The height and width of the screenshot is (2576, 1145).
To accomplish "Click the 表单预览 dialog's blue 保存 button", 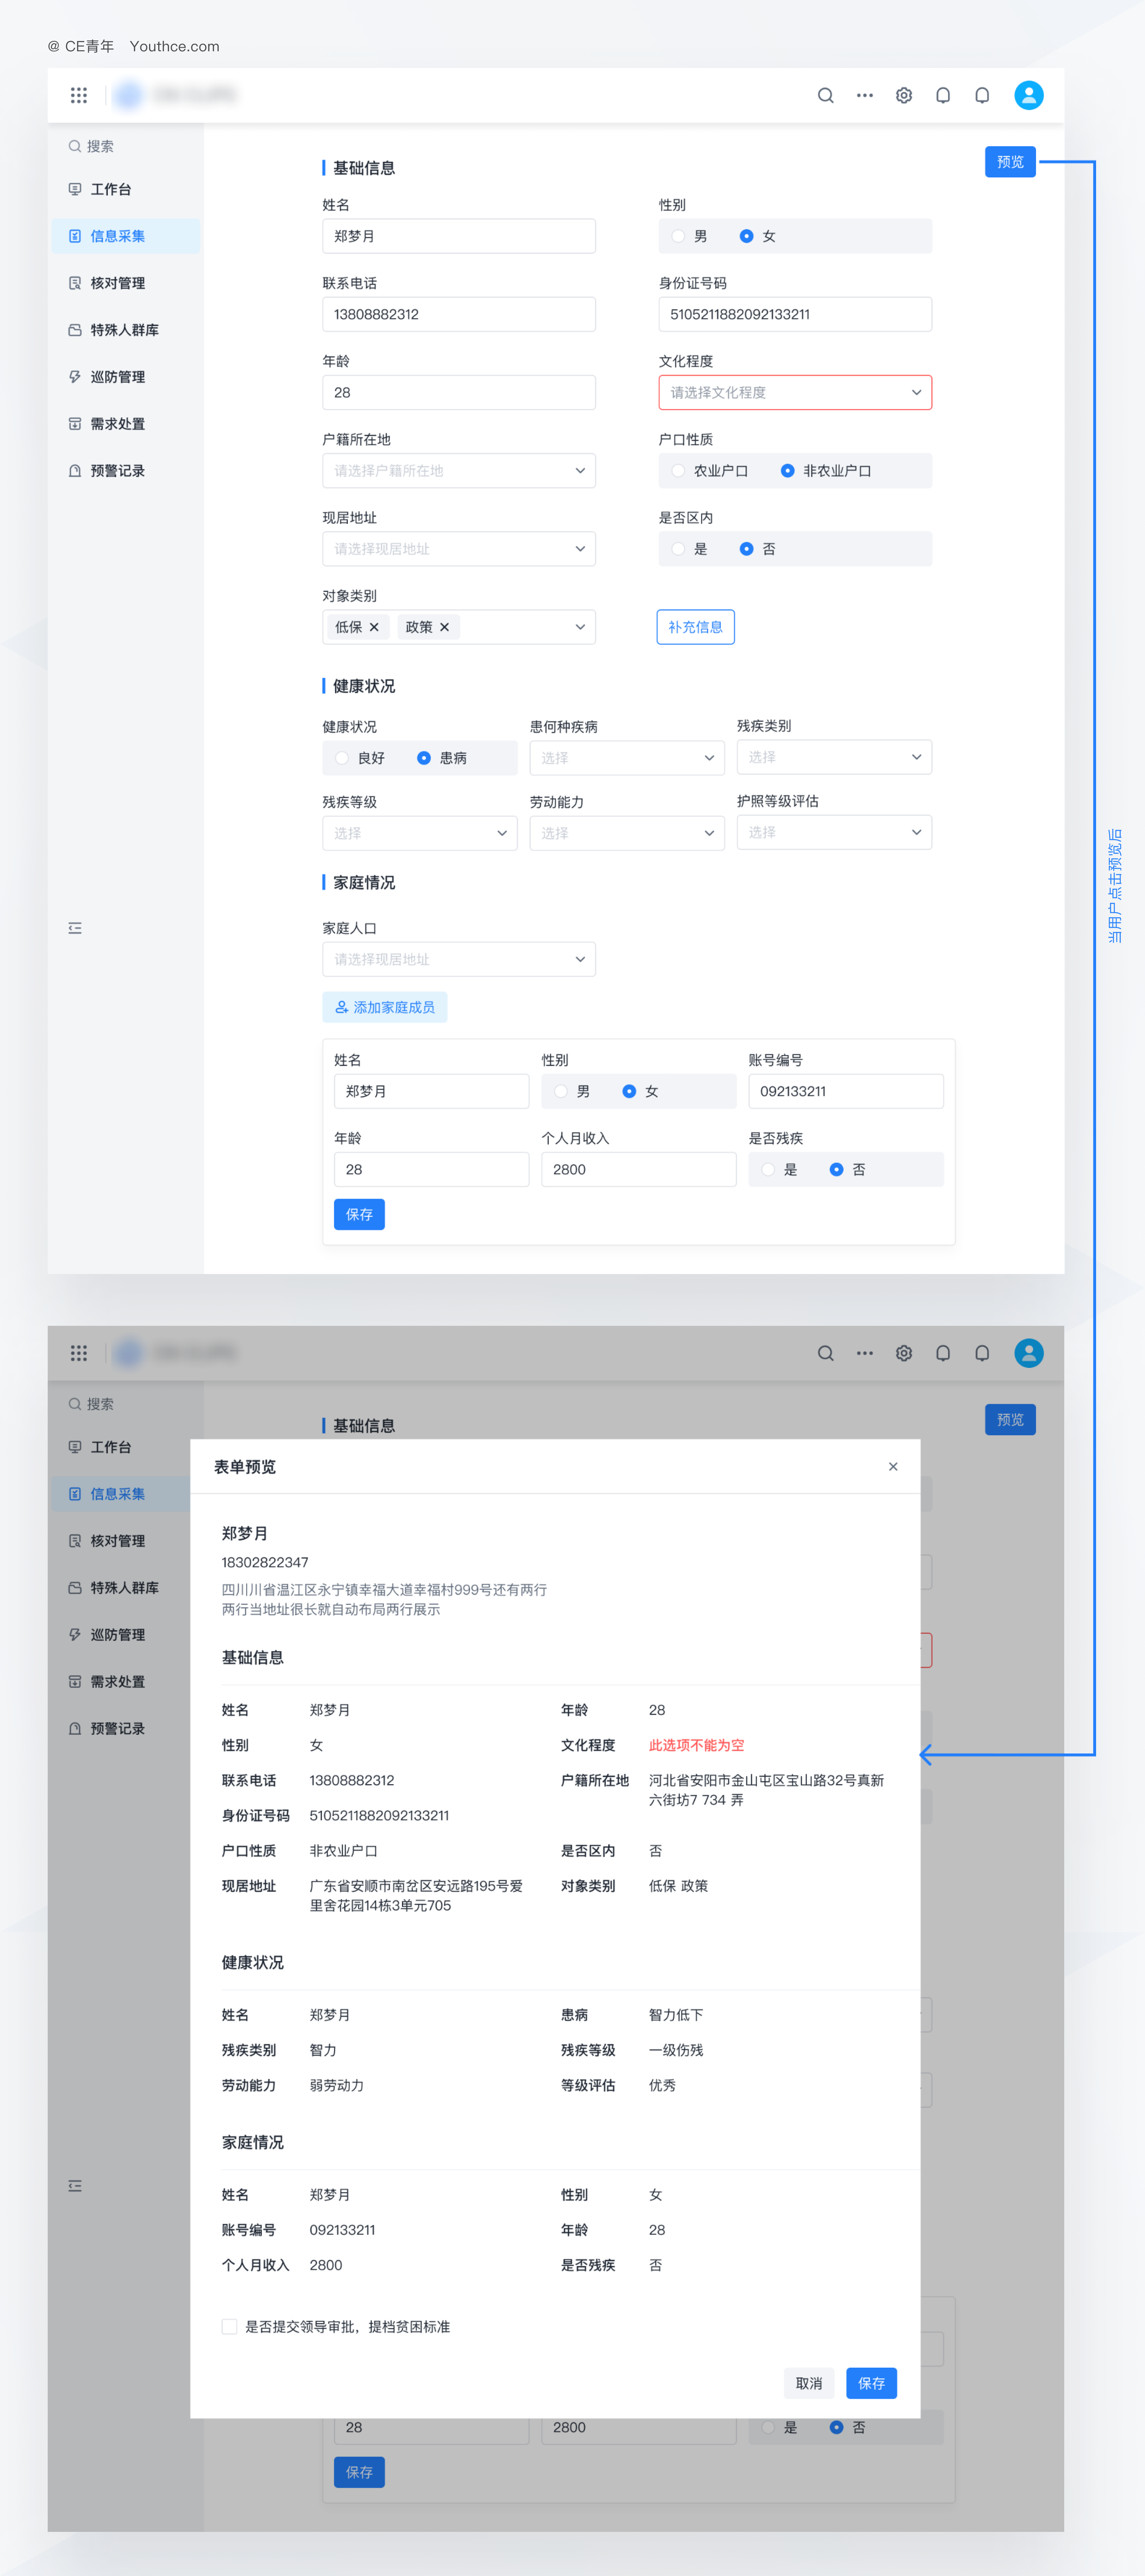I will pos(871,2383).
